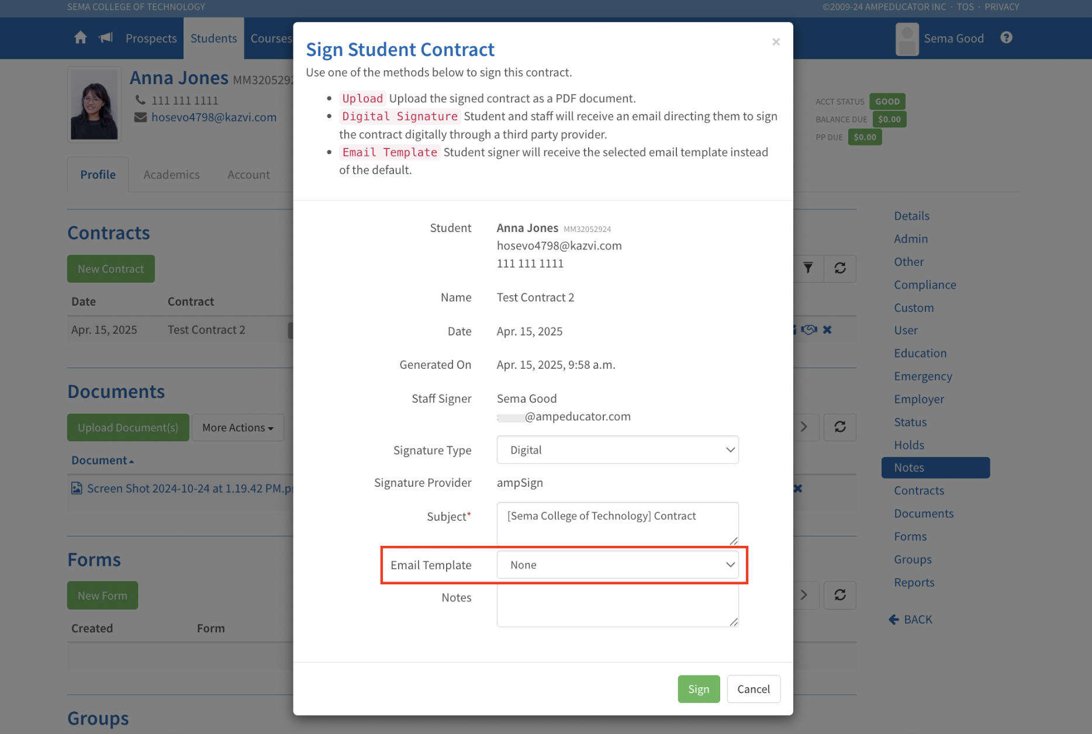
Task: Open the Prospects menu item
Action: pyautogui.click(x=151, y=39)
